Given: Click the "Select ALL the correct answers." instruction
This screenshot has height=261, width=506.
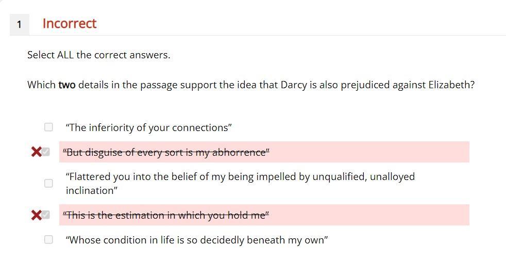Looking at the screenshot, I should coord(98,55).
